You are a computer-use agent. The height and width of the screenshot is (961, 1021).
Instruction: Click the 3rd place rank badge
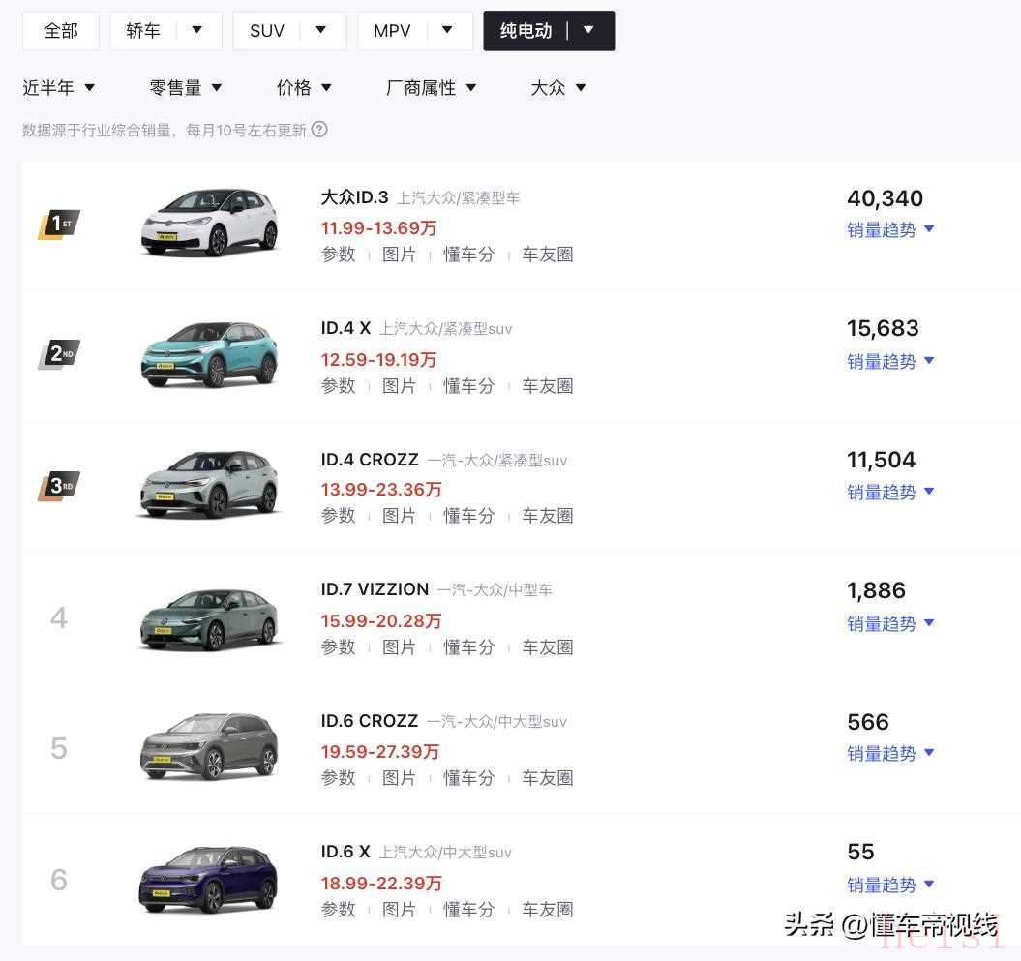tap(59, 487)
